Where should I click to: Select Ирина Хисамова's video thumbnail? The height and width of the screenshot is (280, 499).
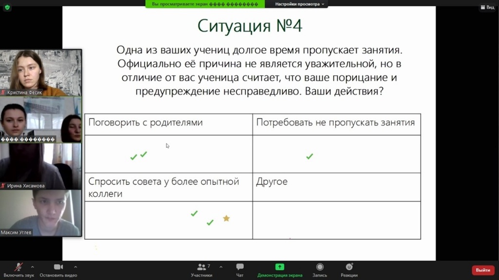[x=41, y=166]
